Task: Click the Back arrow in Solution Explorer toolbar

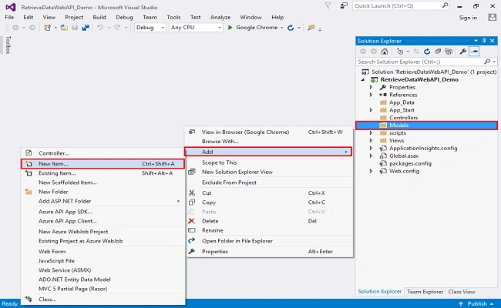Action: pos(363,52)
